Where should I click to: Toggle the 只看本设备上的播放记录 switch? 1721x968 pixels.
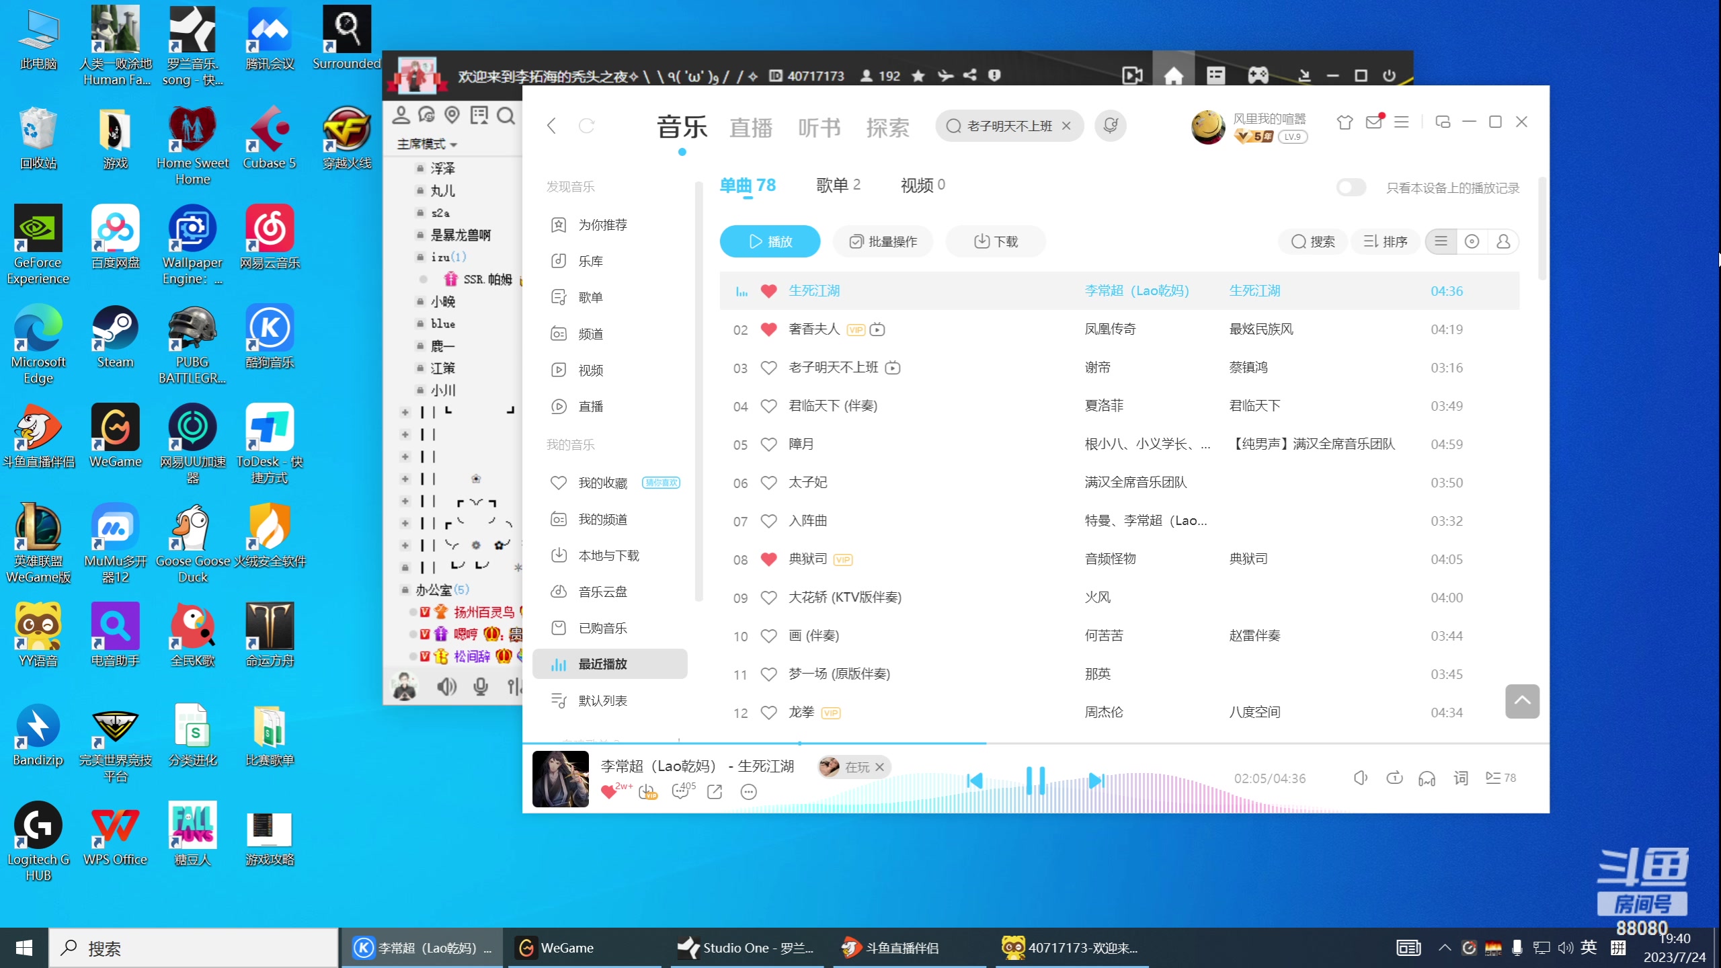(1350, 188)
